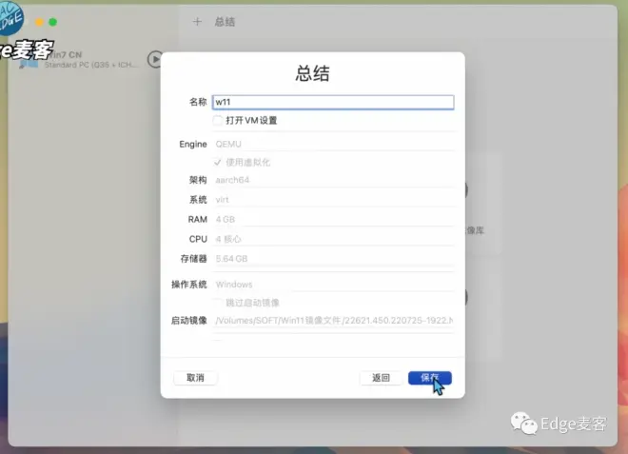The width and height of the screenshot is (628, 454).
Task: Click the 保存 button to save
Action: 430,378
